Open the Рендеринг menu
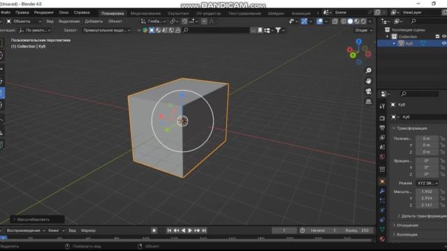Viewport: 447px width, 251px height. 43,13
